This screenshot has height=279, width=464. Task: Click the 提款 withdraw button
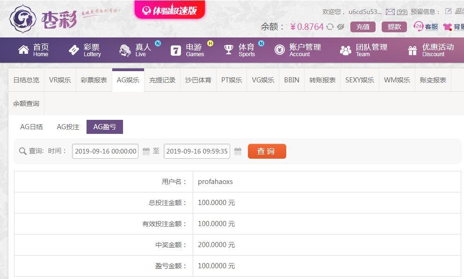pyautogui.click(x=394, y=27)
